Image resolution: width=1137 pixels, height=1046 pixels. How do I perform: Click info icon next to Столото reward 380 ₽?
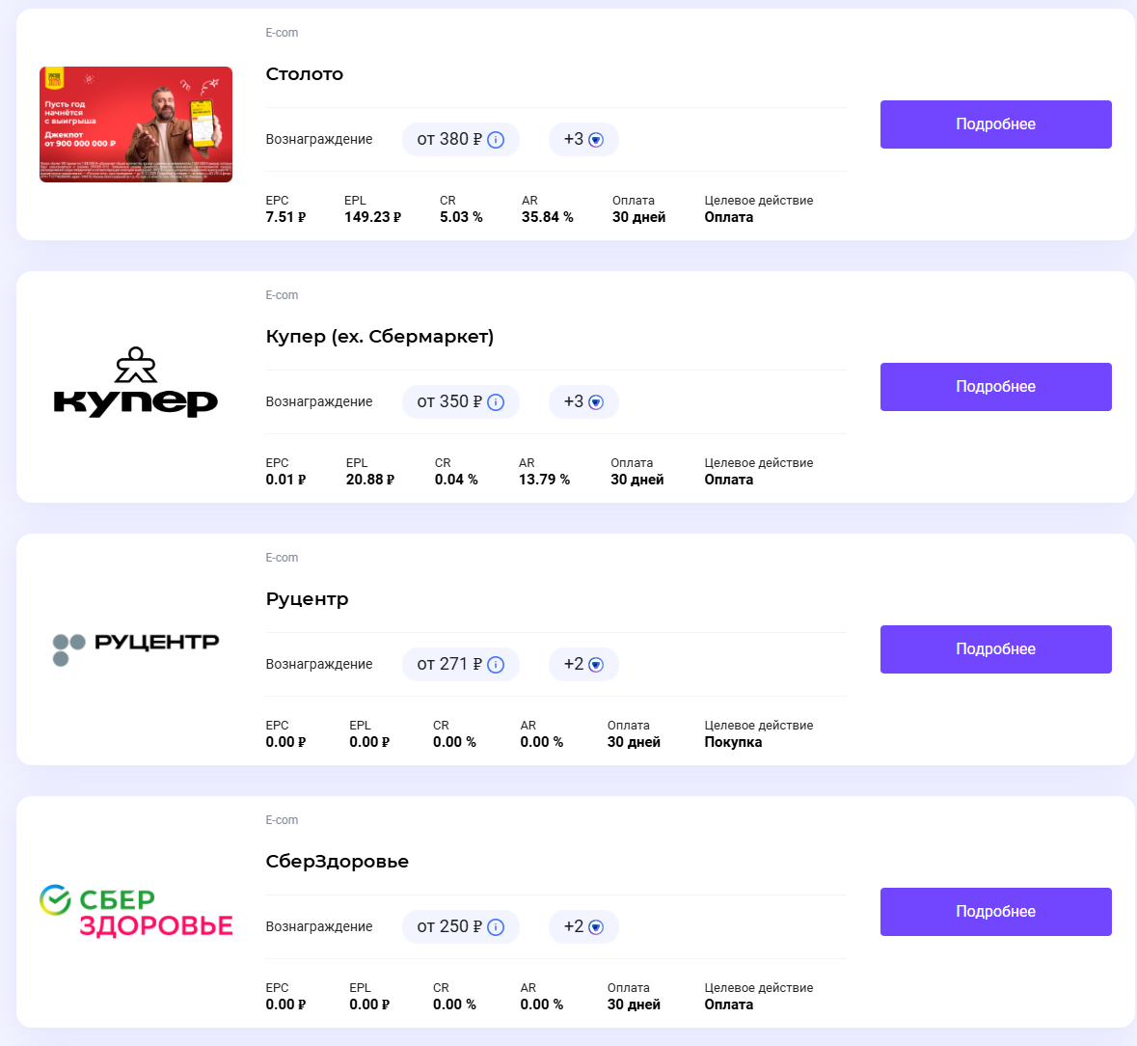click(496, 140)
